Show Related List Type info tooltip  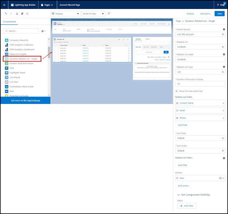click(x=224, y=67)
